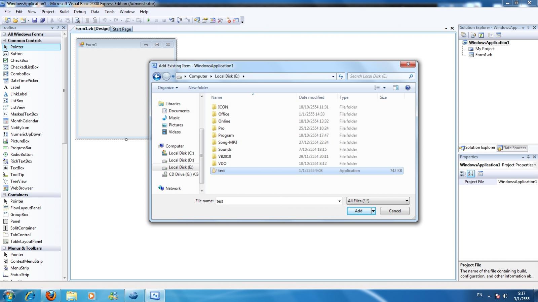Click the green Start Debugging arrow
The height and width of the screenshot is (302, 538).
click(148, 20)
